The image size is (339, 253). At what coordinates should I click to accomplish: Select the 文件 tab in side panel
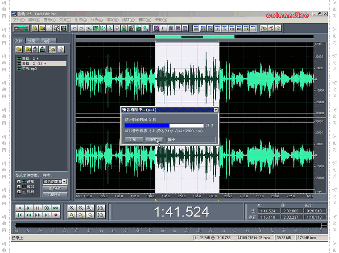pyautogui.click(x=19, y=41)
